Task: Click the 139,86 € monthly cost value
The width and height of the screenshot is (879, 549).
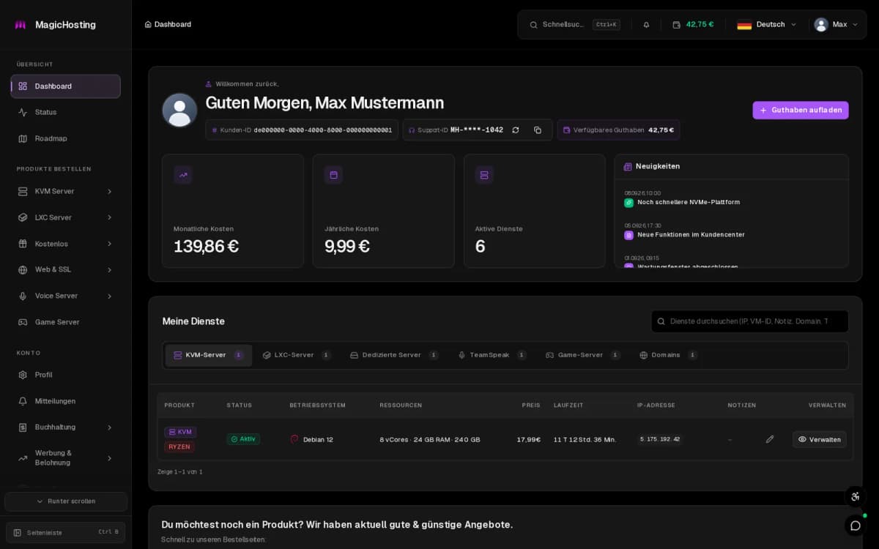Action: click(x=206, y=247)
